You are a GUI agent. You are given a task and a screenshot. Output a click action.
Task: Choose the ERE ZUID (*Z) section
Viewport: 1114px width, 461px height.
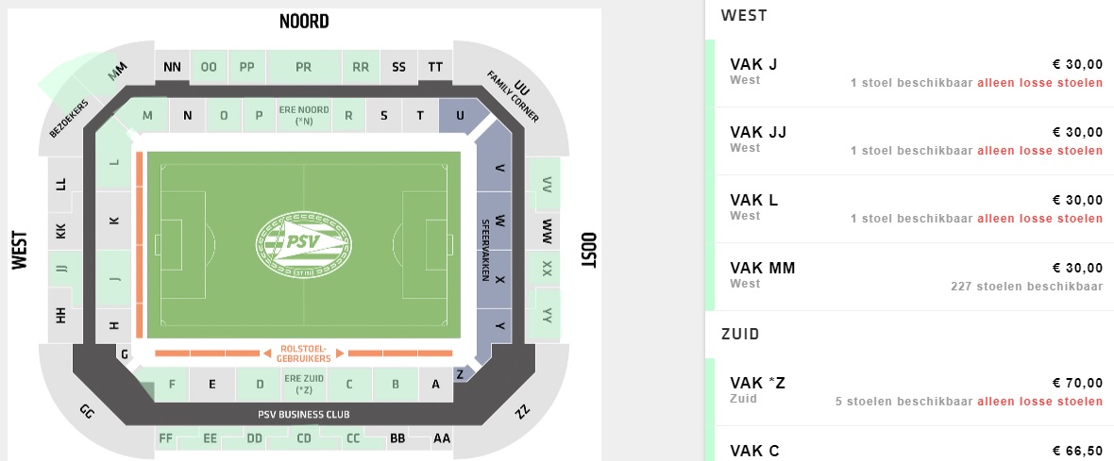[x=304, y=384]
